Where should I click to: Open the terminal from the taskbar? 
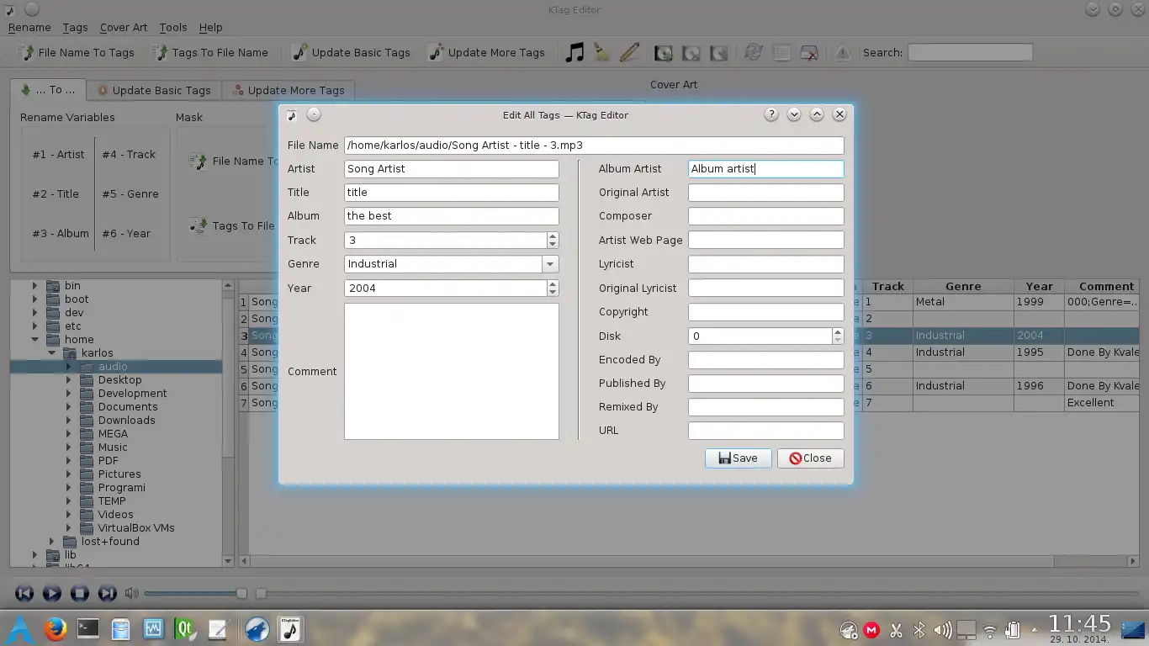point(87,628)
